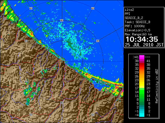The width and height of the screenshot is (165, 123).
Task: Select the "25 JUL 2010 JST" date
Action: (x=144, y=45)
